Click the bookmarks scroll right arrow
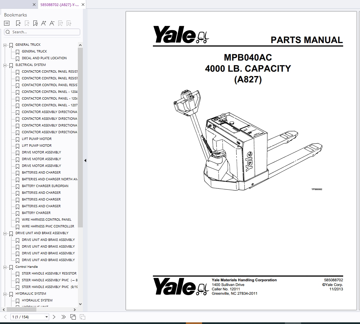Screen dimensions: 360x324 tap(75, 310)
